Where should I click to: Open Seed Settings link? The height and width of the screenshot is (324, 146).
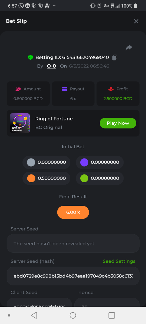coord(119,261)
